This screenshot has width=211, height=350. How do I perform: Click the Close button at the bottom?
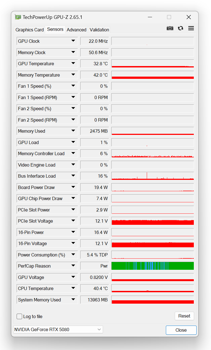coord(181,330)
